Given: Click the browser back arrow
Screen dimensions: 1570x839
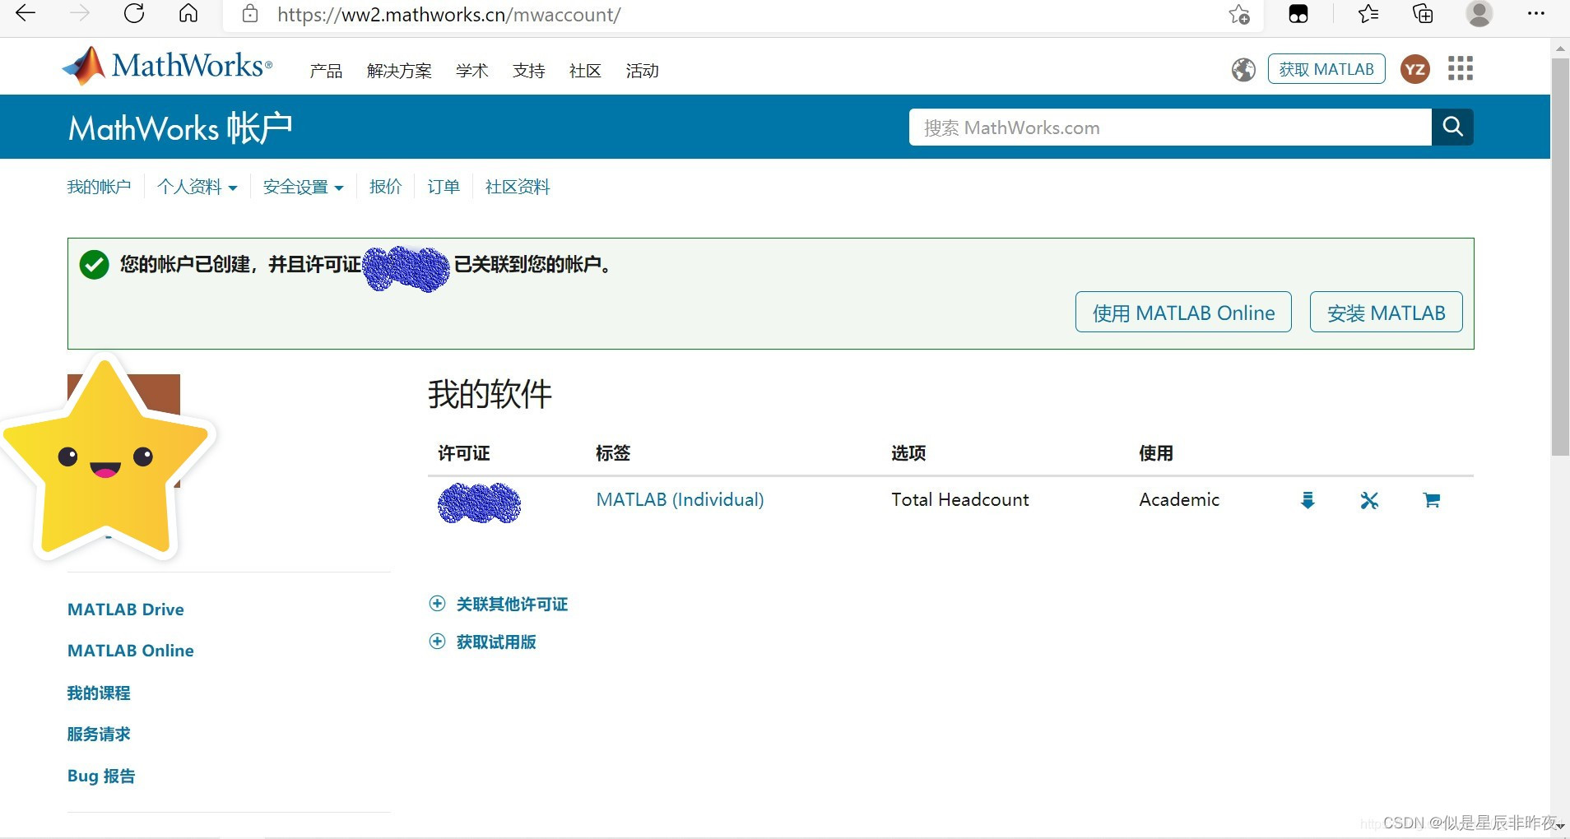Looking at the screenshot, I should (x=26, y=13).
